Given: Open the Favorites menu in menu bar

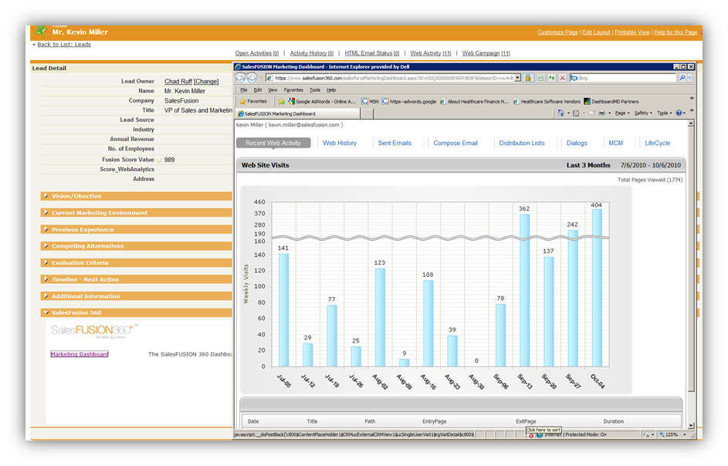Looking at the screenshot, I should [293, 90].
